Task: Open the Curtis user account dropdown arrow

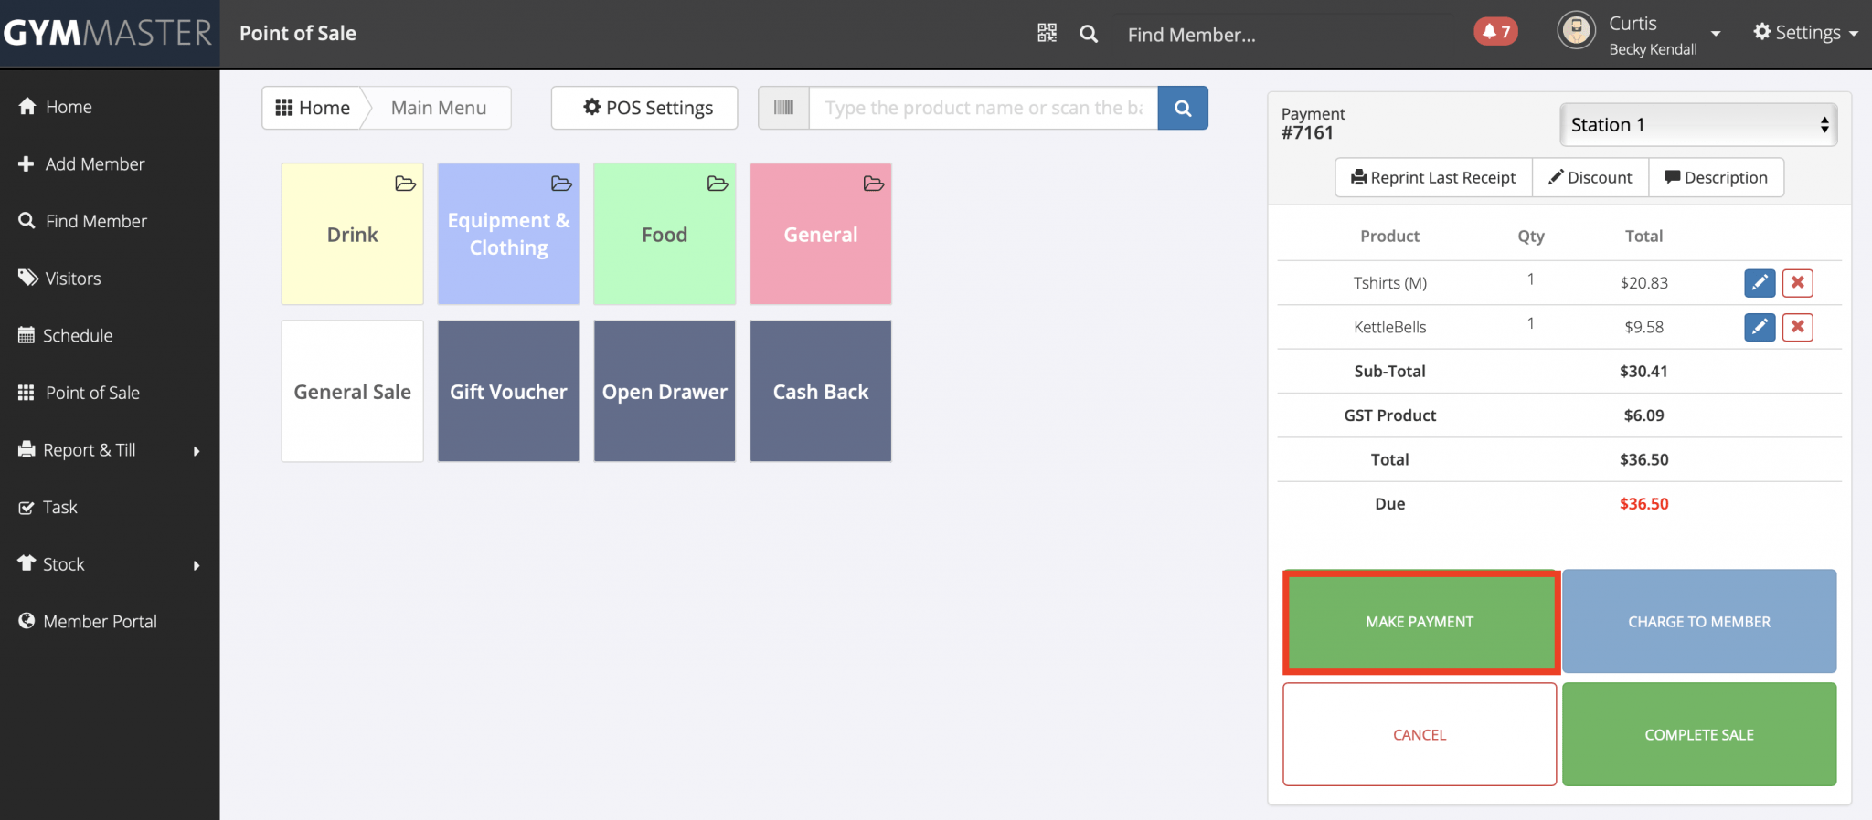Action: click(1716, 34)
